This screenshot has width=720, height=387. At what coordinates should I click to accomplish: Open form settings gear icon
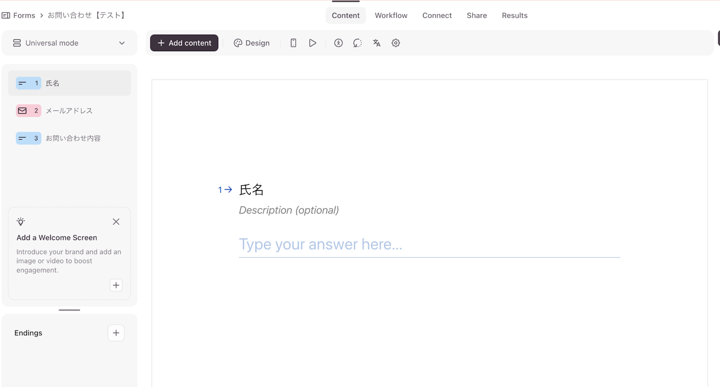[x=396, y=43]
